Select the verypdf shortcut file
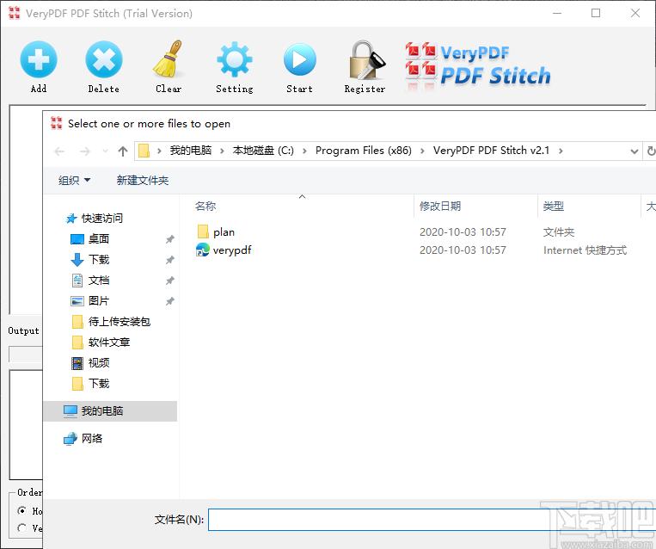 pyautogui.click(x=232, y=250)
